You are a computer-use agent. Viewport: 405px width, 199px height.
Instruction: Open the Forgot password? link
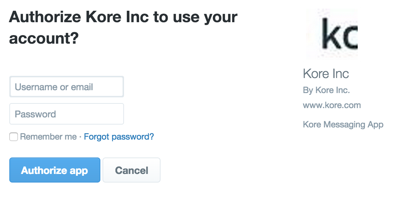119,137
